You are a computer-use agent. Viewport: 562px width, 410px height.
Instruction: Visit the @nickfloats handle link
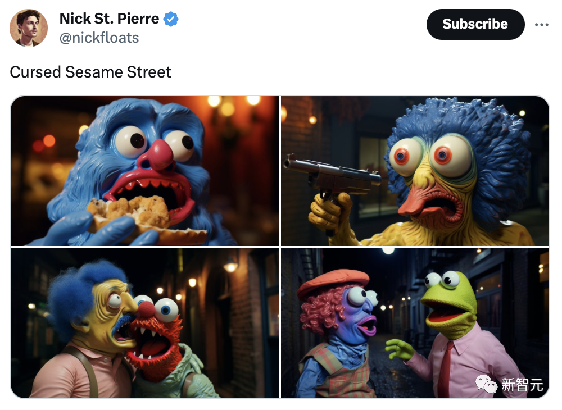[99, 38]
